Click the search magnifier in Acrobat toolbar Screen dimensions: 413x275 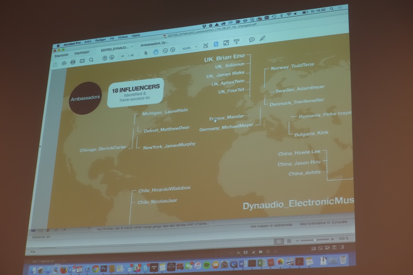point(91,60)
